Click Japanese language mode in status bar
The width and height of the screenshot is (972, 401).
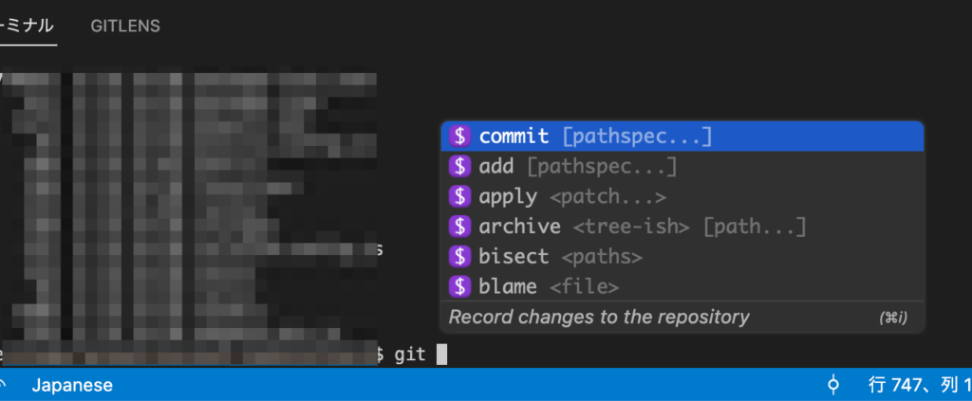72,386
